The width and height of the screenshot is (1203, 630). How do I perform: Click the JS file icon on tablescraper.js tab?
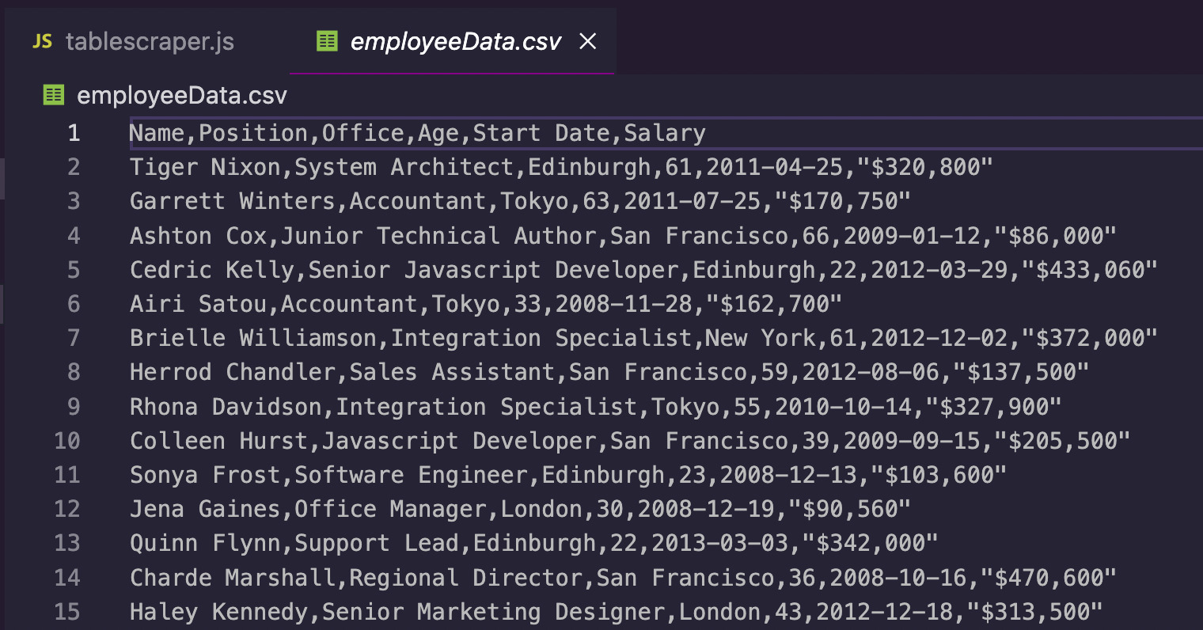[x=43, y=41]
